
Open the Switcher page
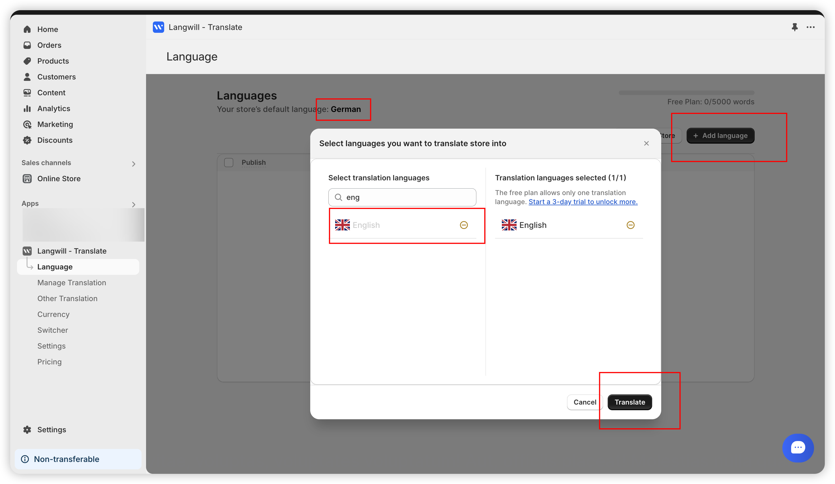point(52,330)
